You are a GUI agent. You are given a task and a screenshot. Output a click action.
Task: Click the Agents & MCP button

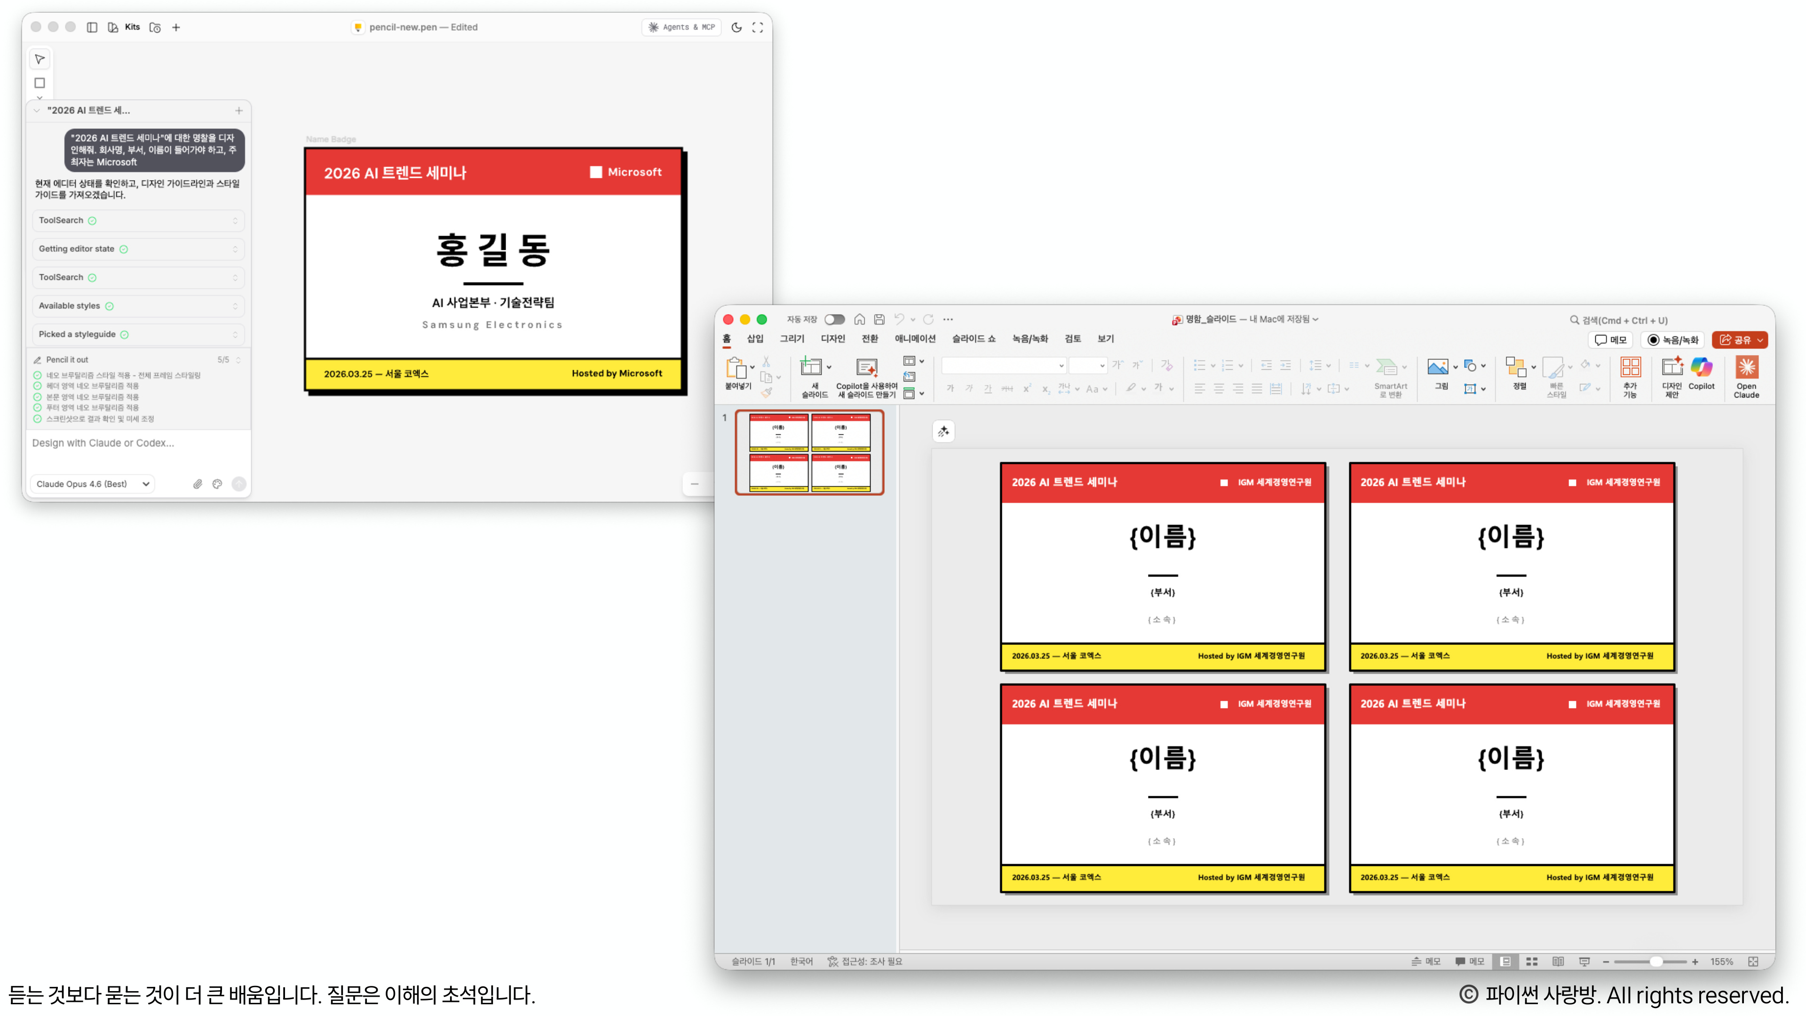(681, 27)
